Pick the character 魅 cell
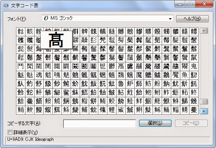 point(66,75)
